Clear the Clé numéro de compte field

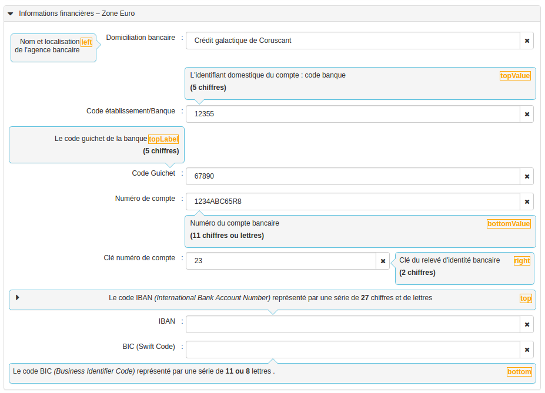tap(383, 261)
